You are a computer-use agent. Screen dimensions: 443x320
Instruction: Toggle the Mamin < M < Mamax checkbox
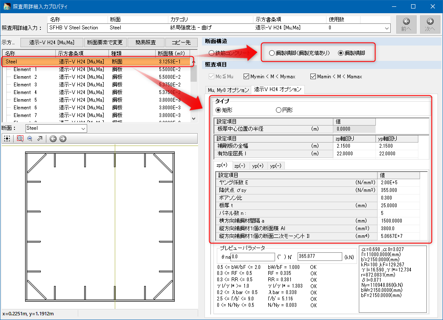[313, 77]
